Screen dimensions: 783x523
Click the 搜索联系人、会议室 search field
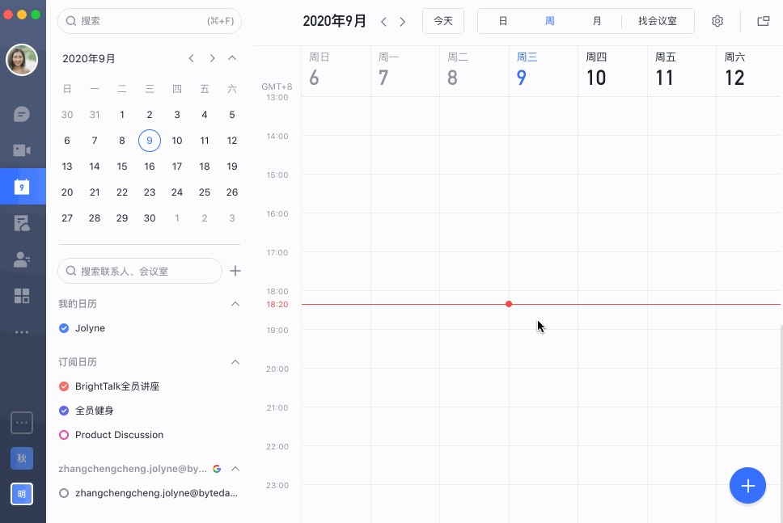point(140,271)
